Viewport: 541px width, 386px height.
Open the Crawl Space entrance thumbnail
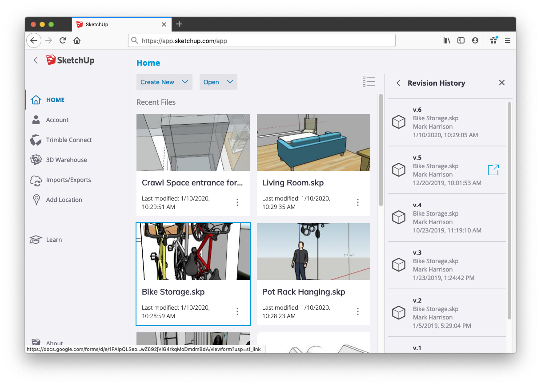193,142
